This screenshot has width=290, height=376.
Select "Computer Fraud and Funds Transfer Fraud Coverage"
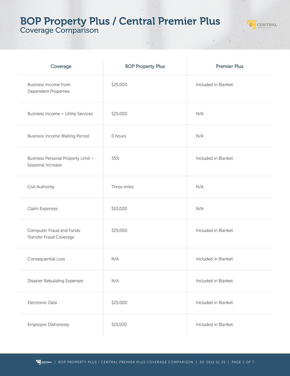click(x=54, y=234)
